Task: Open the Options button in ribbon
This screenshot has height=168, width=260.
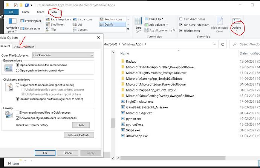Action: [x=236, y=25]
